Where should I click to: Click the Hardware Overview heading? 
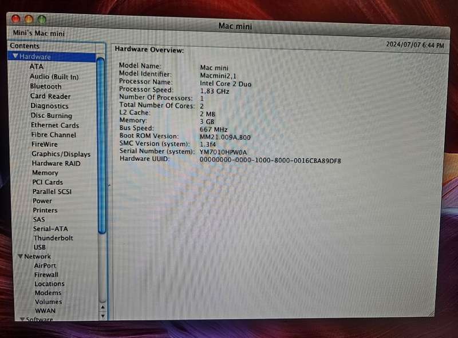click(x=149, y=49)
